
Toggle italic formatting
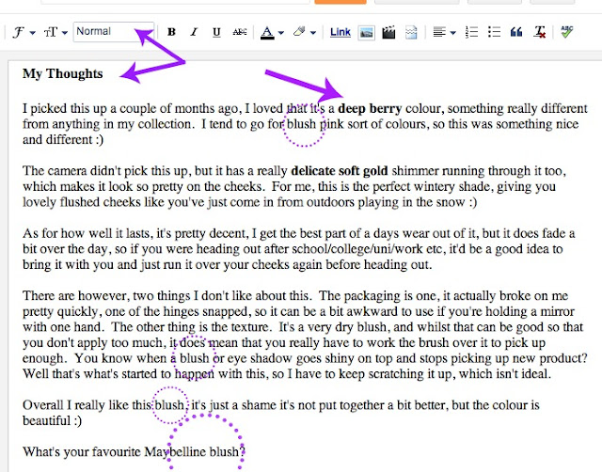click(x=194, y=32)
